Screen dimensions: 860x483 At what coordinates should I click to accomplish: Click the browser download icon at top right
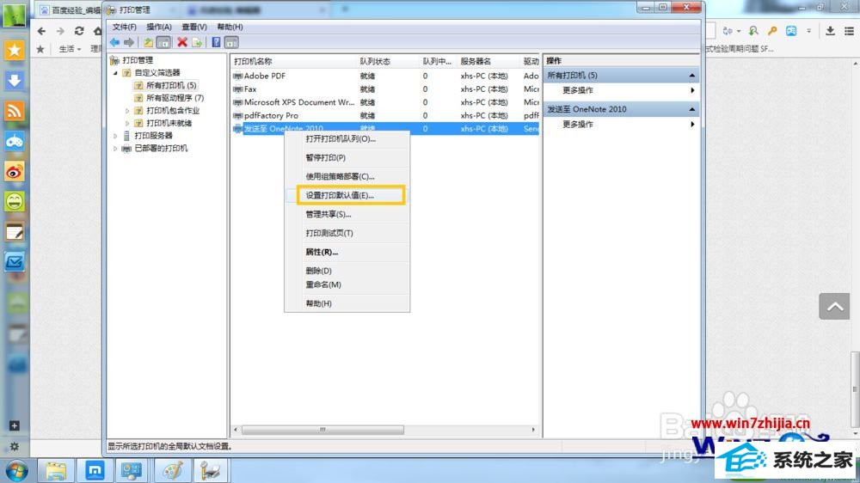pos(831,31)
